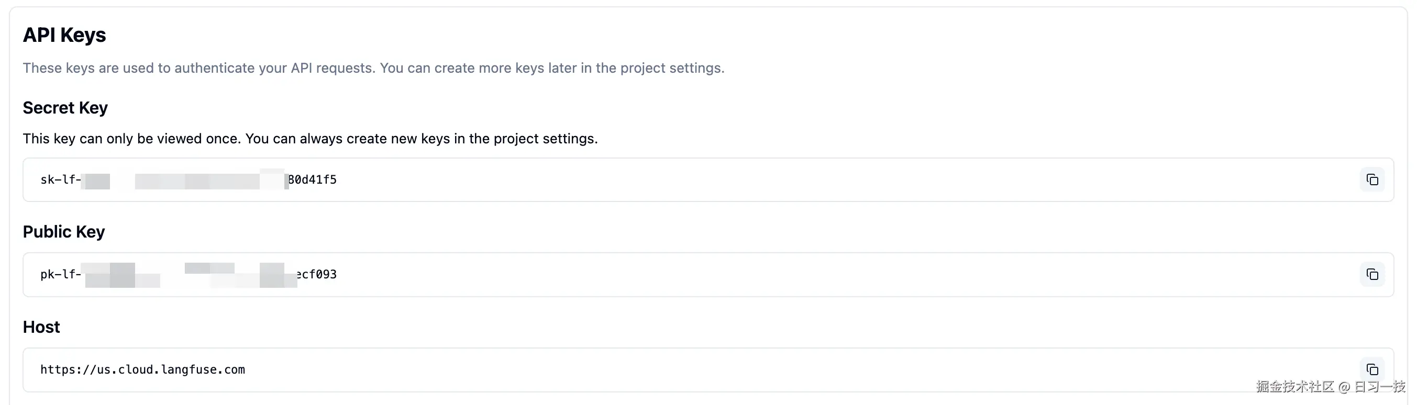Image resolution: width=1417 pixels, height=405 pixels.
Task: Click the Host section heading
Action: coord(41,327)
